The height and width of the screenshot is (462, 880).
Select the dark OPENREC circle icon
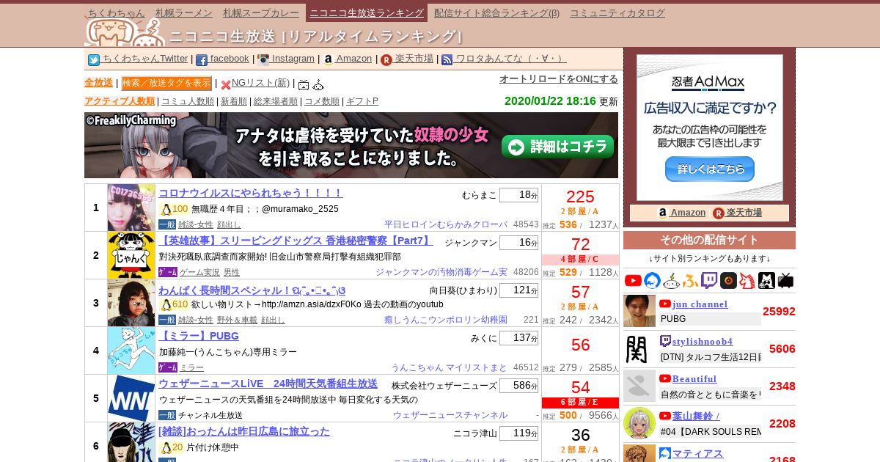(728, 280)
